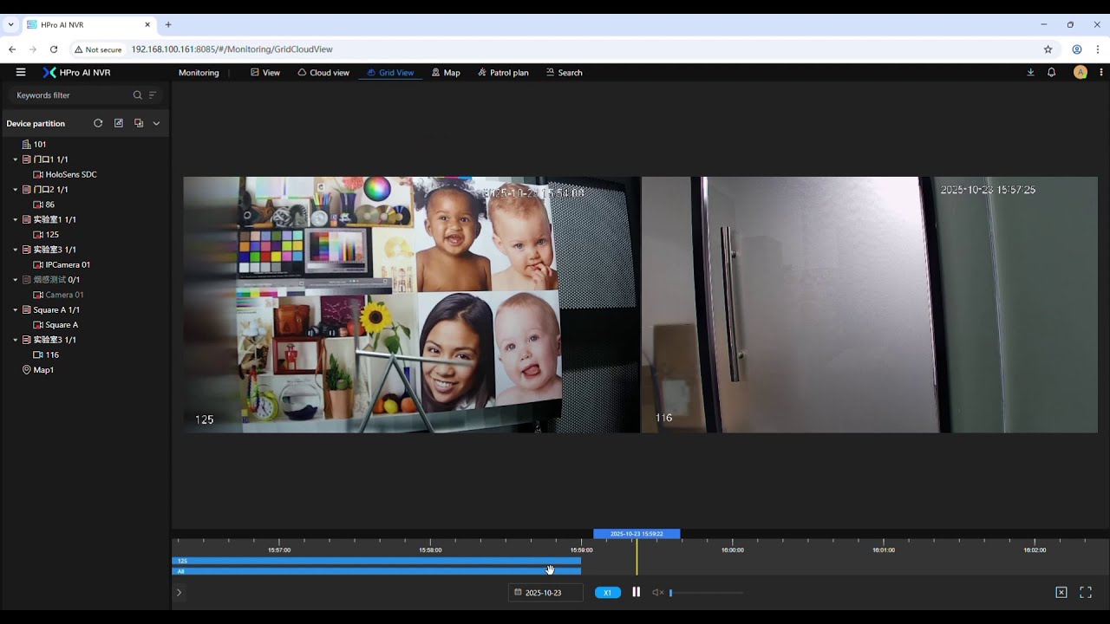The image size is (1110, 624).
Task: Pause the video playback
Action: tap(636, 592)
